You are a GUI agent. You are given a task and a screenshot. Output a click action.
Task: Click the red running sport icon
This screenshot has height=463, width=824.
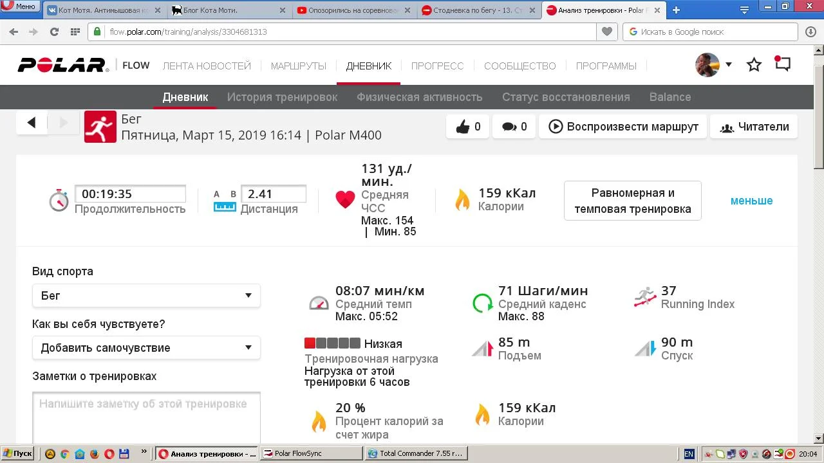(100, 127)
